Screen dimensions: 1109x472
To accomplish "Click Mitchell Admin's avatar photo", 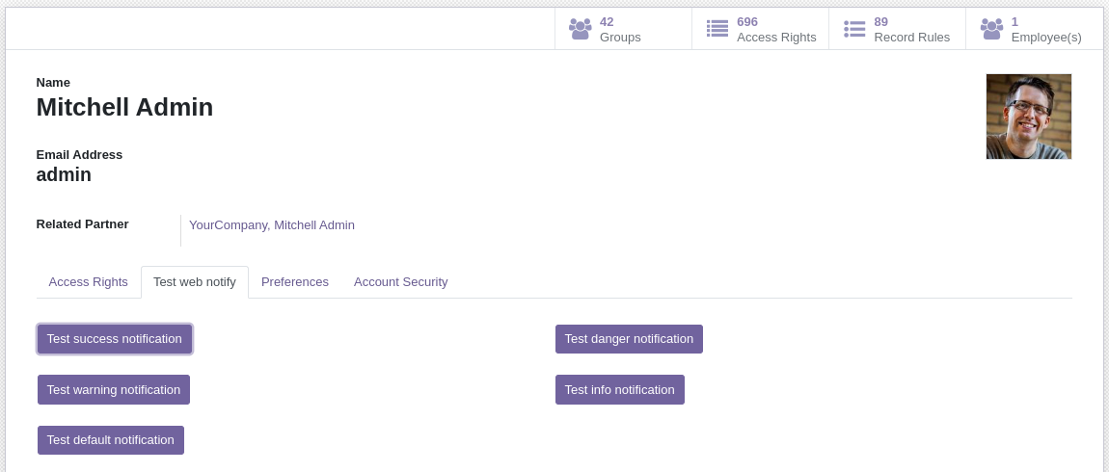I will click(x=1028, y=117).
